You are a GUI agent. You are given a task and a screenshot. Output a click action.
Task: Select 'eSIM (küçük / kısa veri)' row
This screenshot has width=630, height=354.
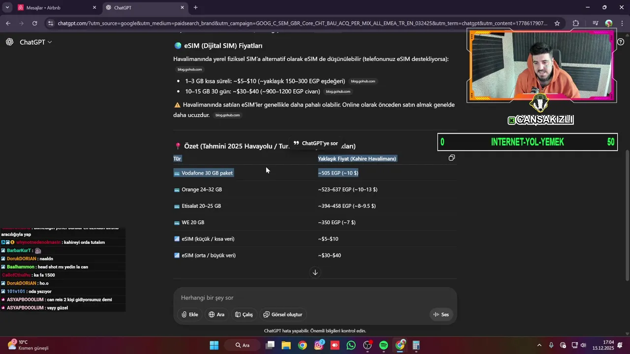(x=315, y=239)
